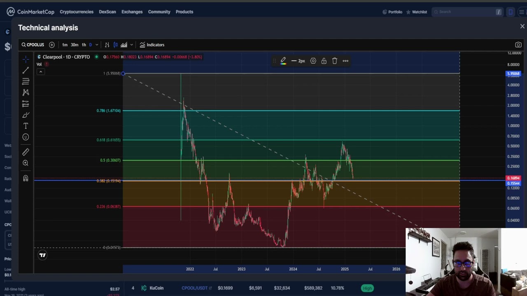Screen dimensions: 527x296
Task: Click Clearpool 1D CRYPTO symbol title
Action: click(66, 57)
